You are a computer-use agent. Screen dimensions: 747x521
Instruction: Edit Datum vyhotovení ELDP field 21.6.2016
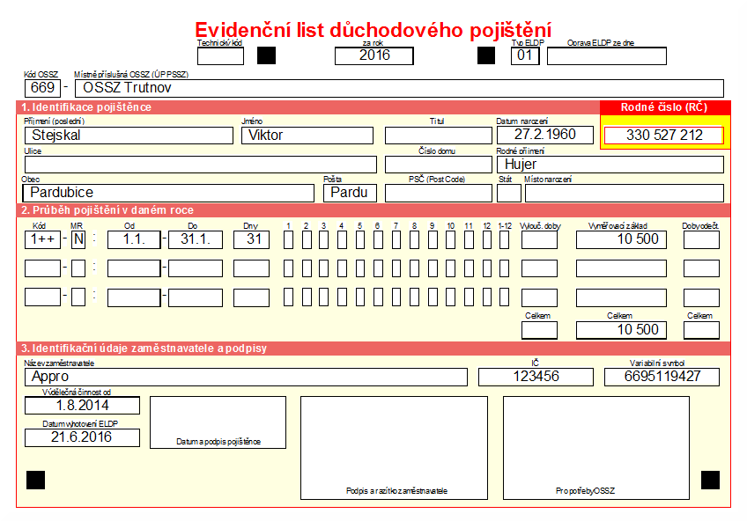[83, 437]
